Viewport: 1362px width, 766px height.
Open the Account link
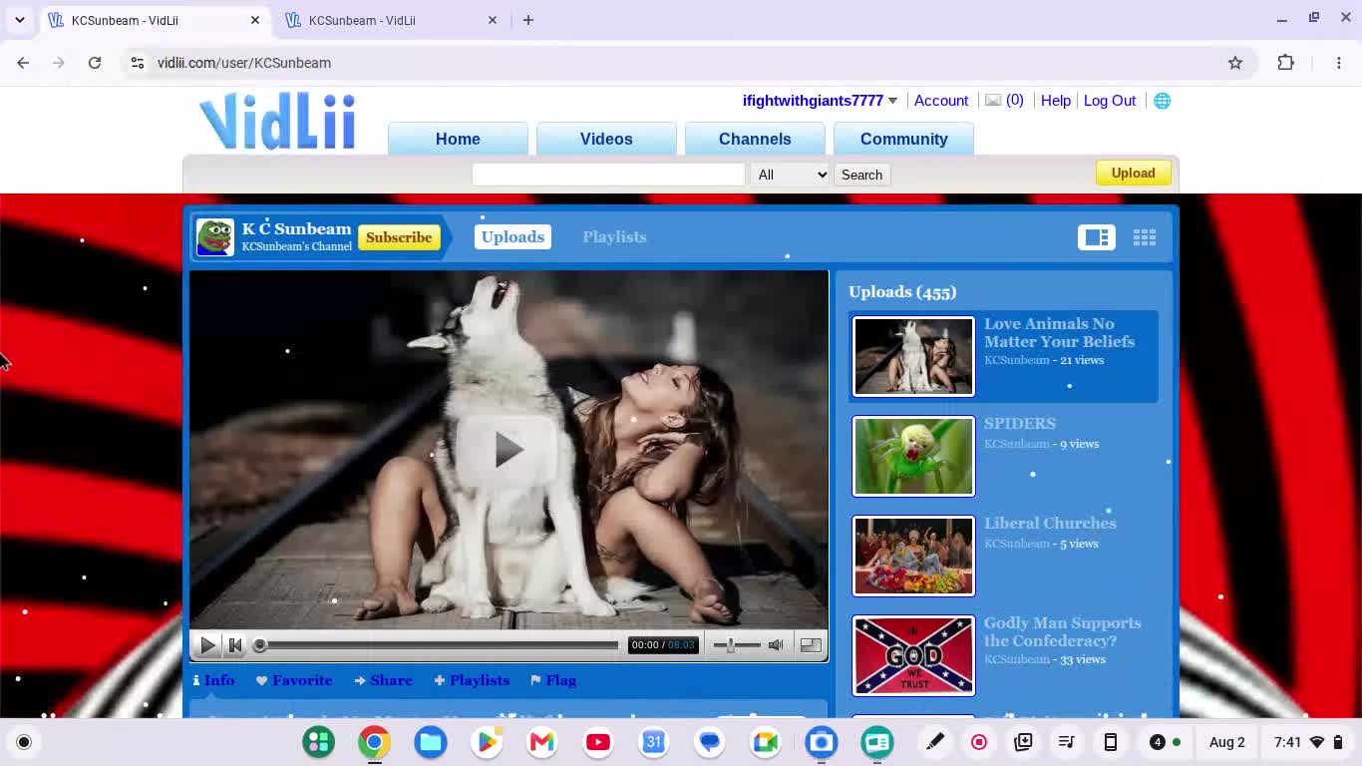(941, 101)
